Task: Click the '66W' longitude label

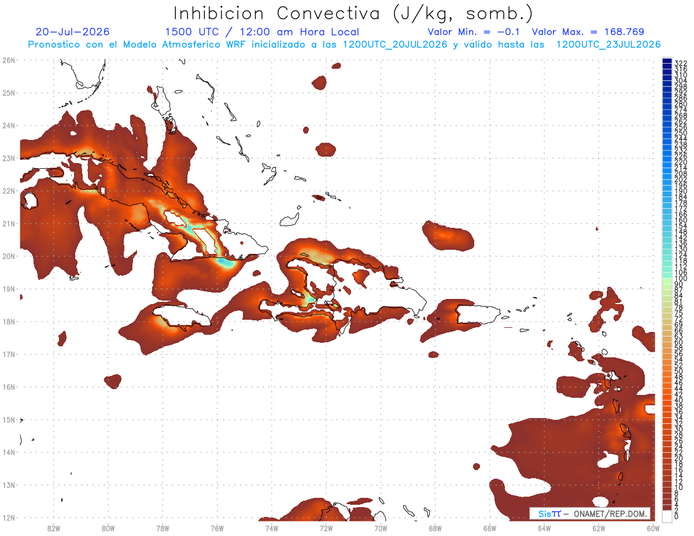Action: point(490,528)
